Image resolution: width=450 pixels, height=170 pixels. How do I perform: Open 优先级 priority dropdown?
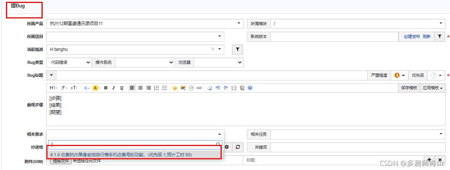click(x=436, y=75)
